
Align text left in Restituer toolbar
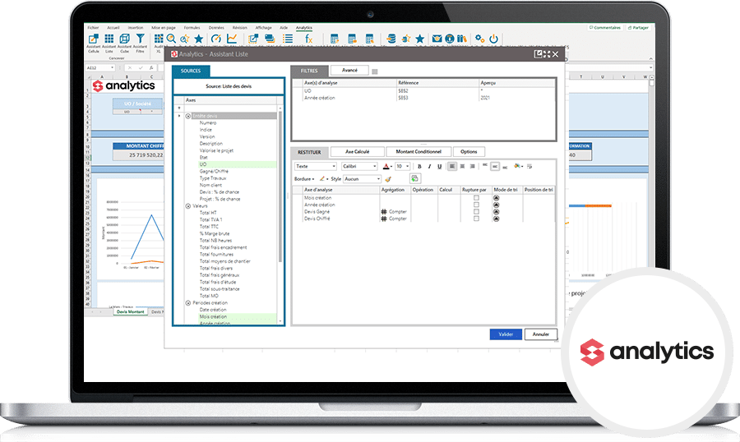[452, 167]
